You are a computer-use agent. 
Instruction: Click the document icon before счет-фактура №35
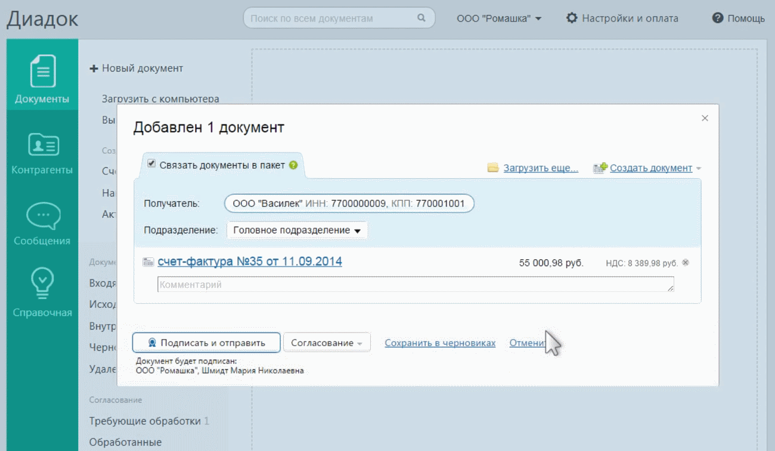148,262
